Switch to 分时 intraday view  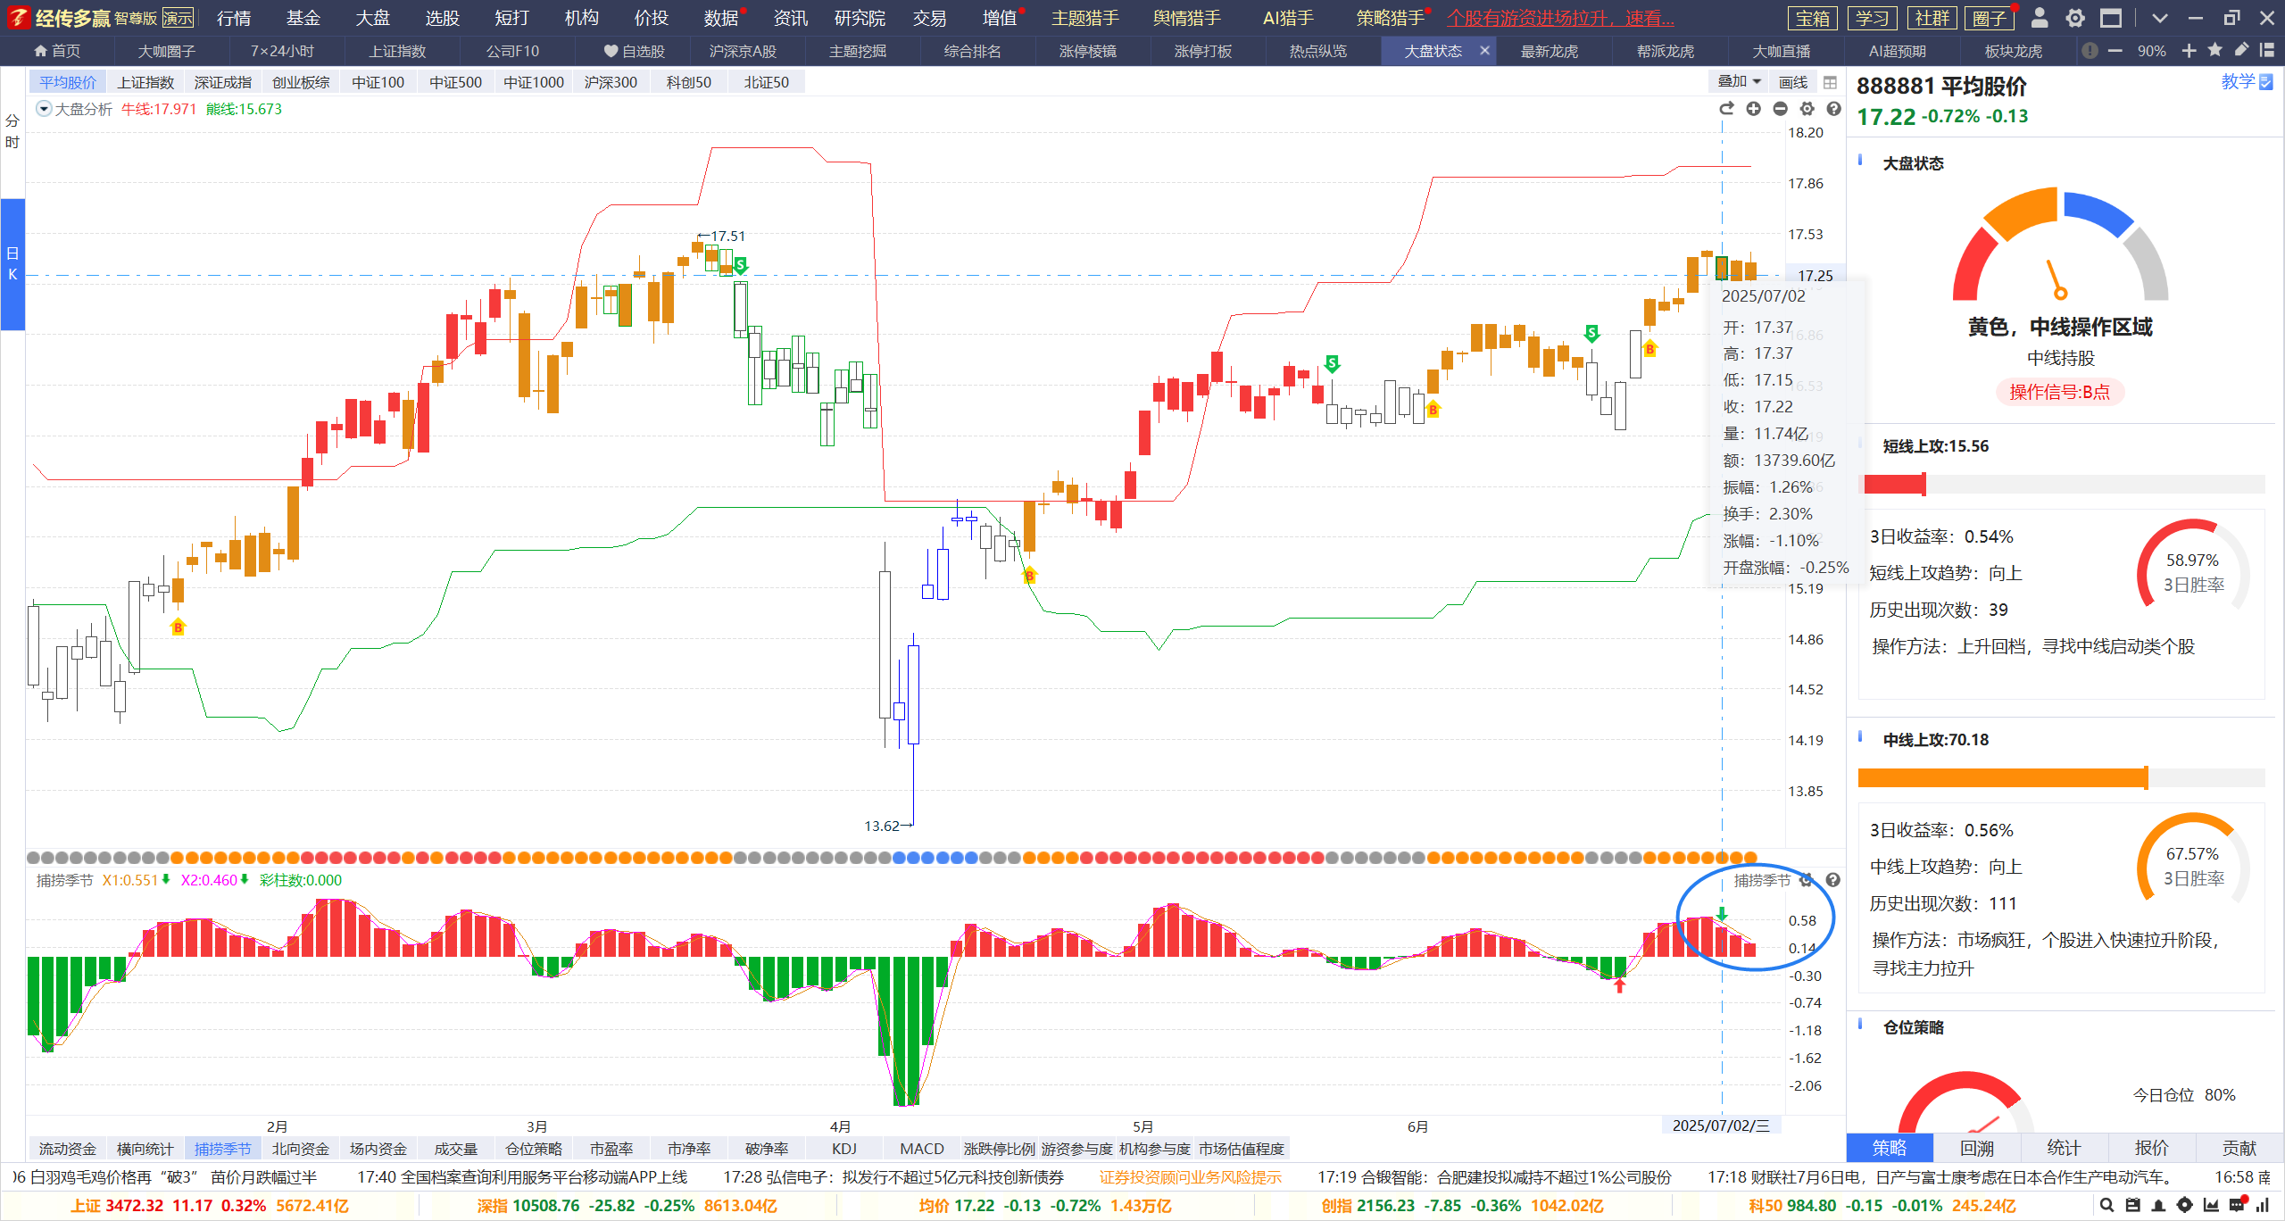point(12,131)
